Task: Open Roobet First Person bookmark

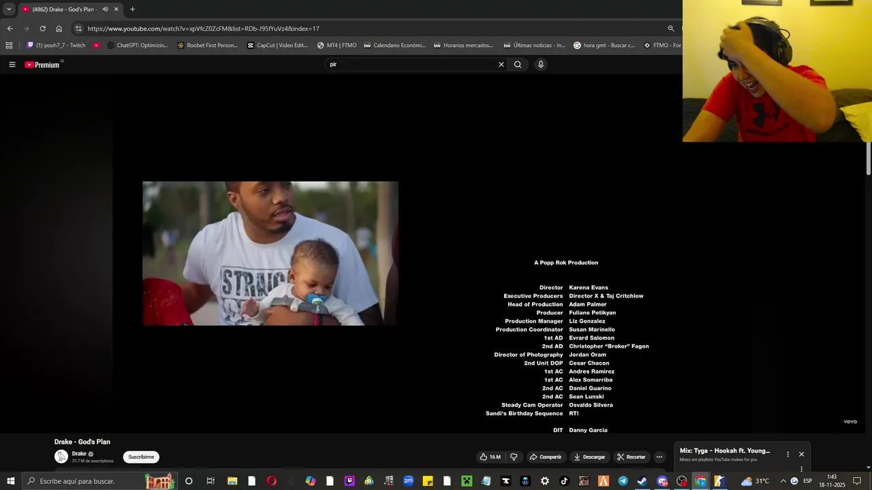Action: (207, 46)
